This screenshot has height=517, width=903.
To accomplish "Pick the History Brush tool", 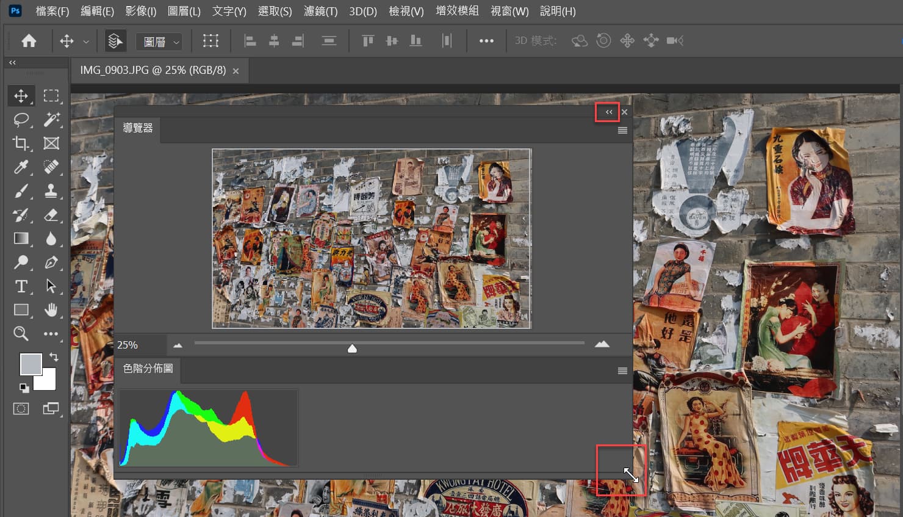I will 21,214.
